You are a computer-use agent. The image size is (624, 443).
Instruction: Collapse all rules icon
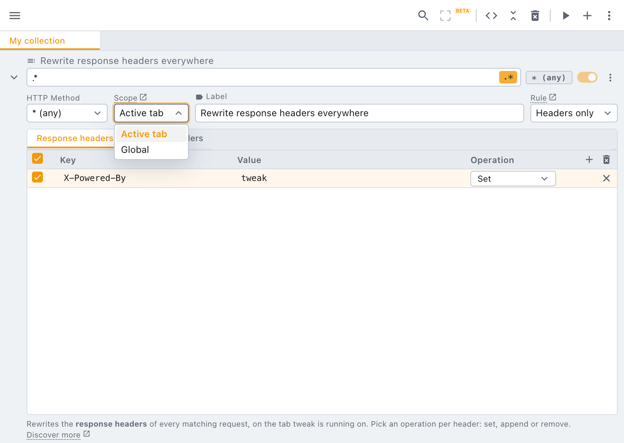(x=513, y=16)
